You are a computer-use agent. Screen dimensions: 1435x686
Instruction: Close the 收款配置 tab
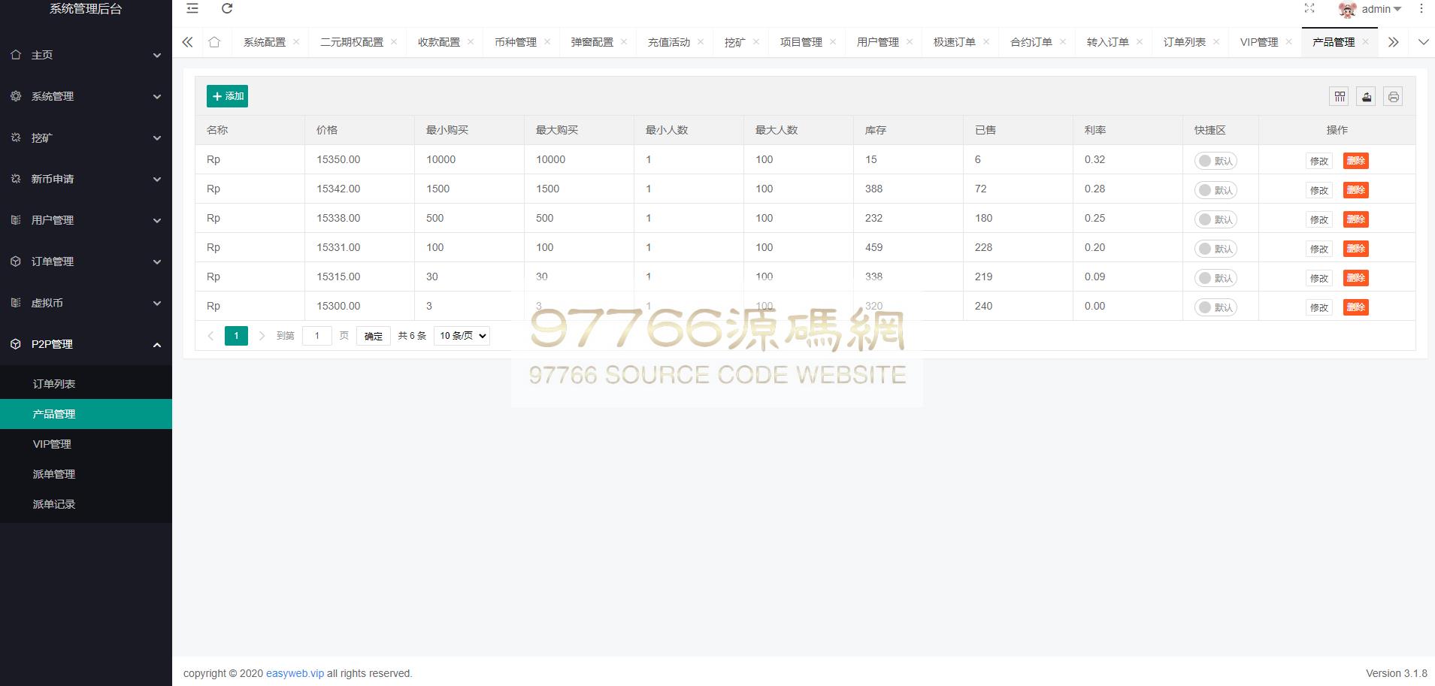coord(471,42)
